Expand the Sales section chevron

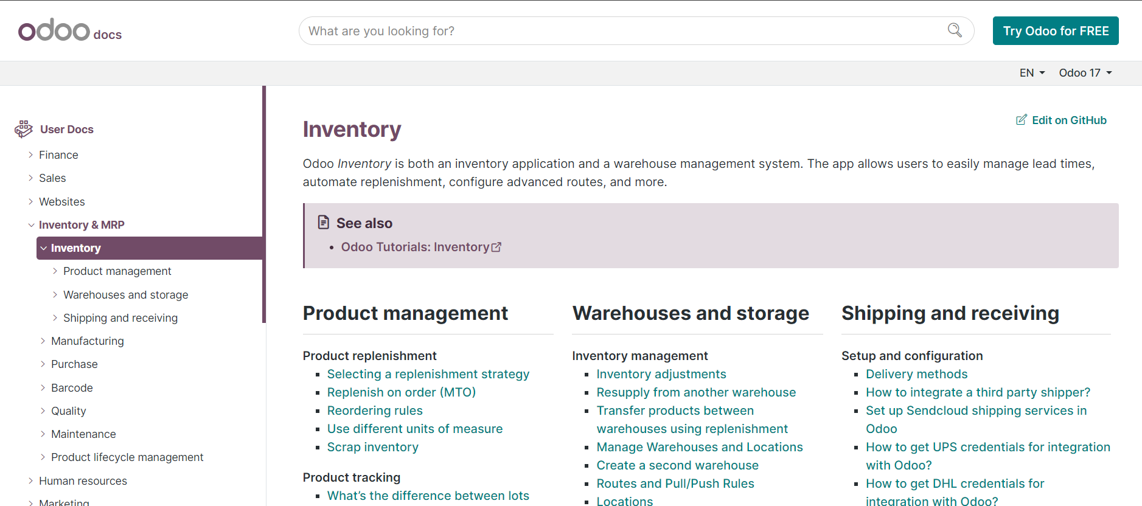point(30,178)
